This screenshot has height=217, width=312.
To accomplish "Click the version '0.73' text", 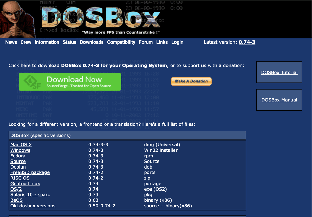I will coord(93,195).
